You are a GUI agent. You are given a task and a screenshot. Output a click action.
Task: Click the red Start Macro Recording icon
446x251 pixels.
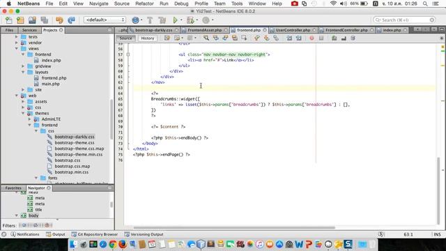312,38
